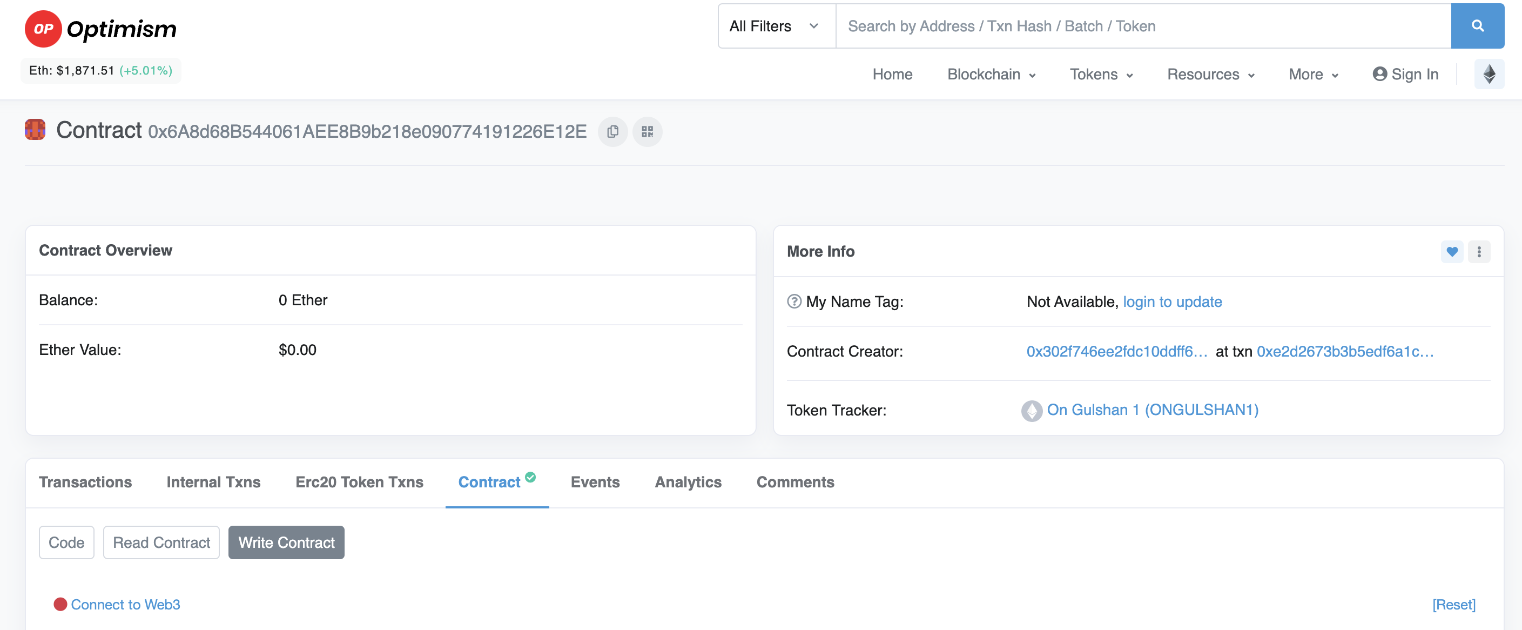This screenshot has width=1522, height=630.
Task: Open the Erc20 Token Txns tab
Action: point(359,482)
